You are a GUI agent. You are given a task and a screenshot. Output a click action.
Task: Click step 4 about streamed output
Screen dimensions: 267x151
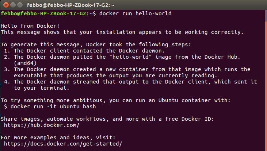tap(130, 82)
